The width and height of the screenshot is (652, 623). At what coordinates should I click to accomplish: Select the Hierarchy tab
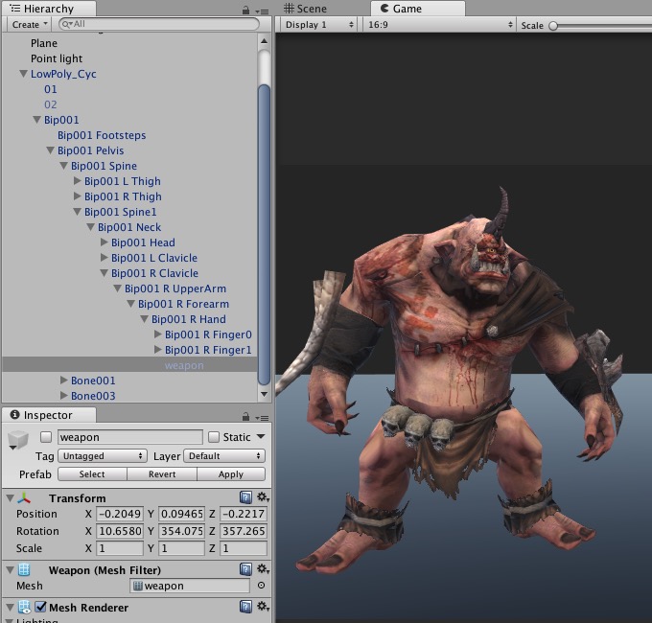pos(49,9)
